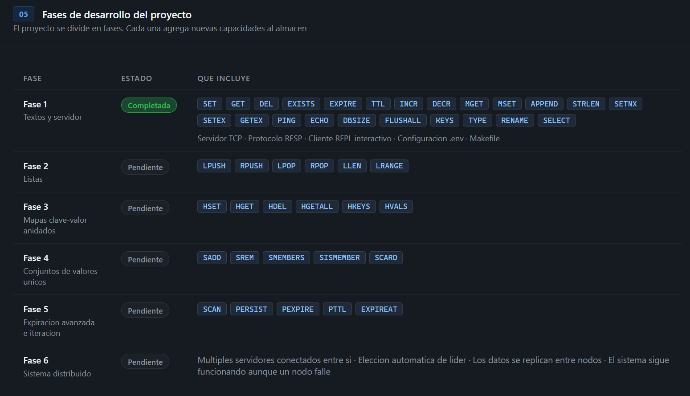The width and height of the screenshot is (690, 396).
Task: Click the QUE INCLUYE column header
Action: click(x=224, y=78)
